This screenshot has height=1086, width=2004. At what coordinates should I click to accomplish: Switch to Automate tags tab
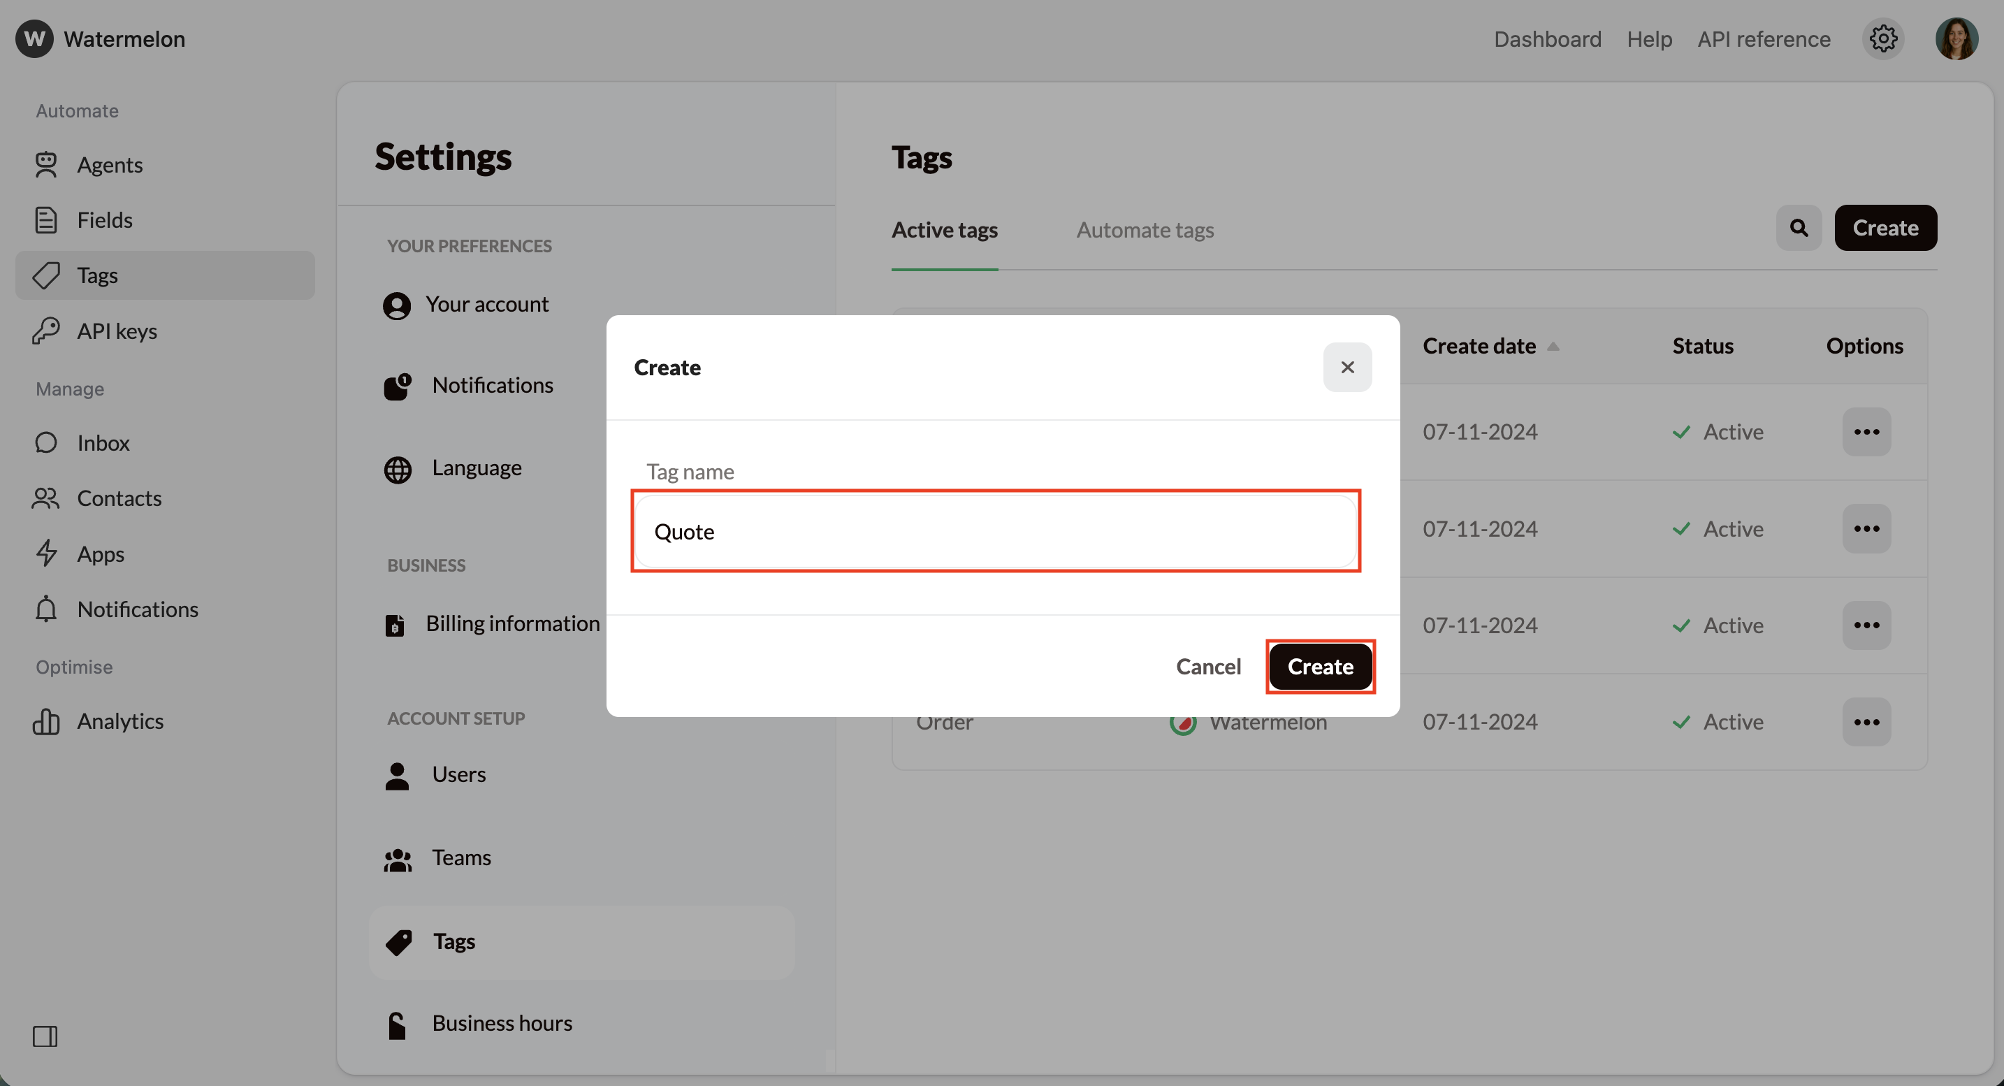point(1145,231)
